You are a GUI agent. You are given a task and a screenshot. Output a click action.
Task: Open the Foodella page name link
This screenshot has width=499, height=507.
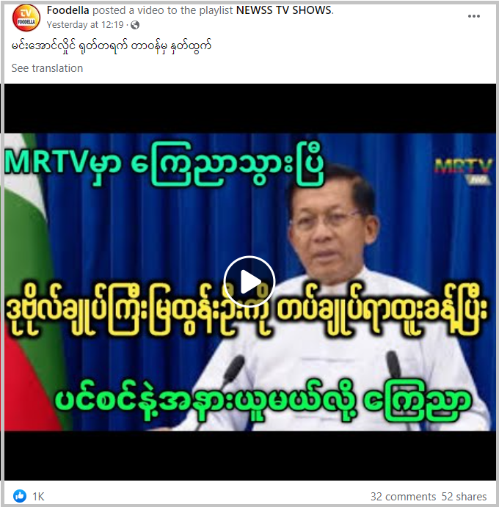pyautogui.click(x=68, y=10)
